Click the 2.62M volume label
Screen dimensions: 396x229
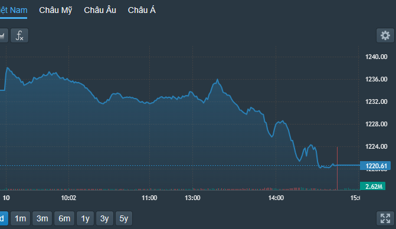coord(373,186)
